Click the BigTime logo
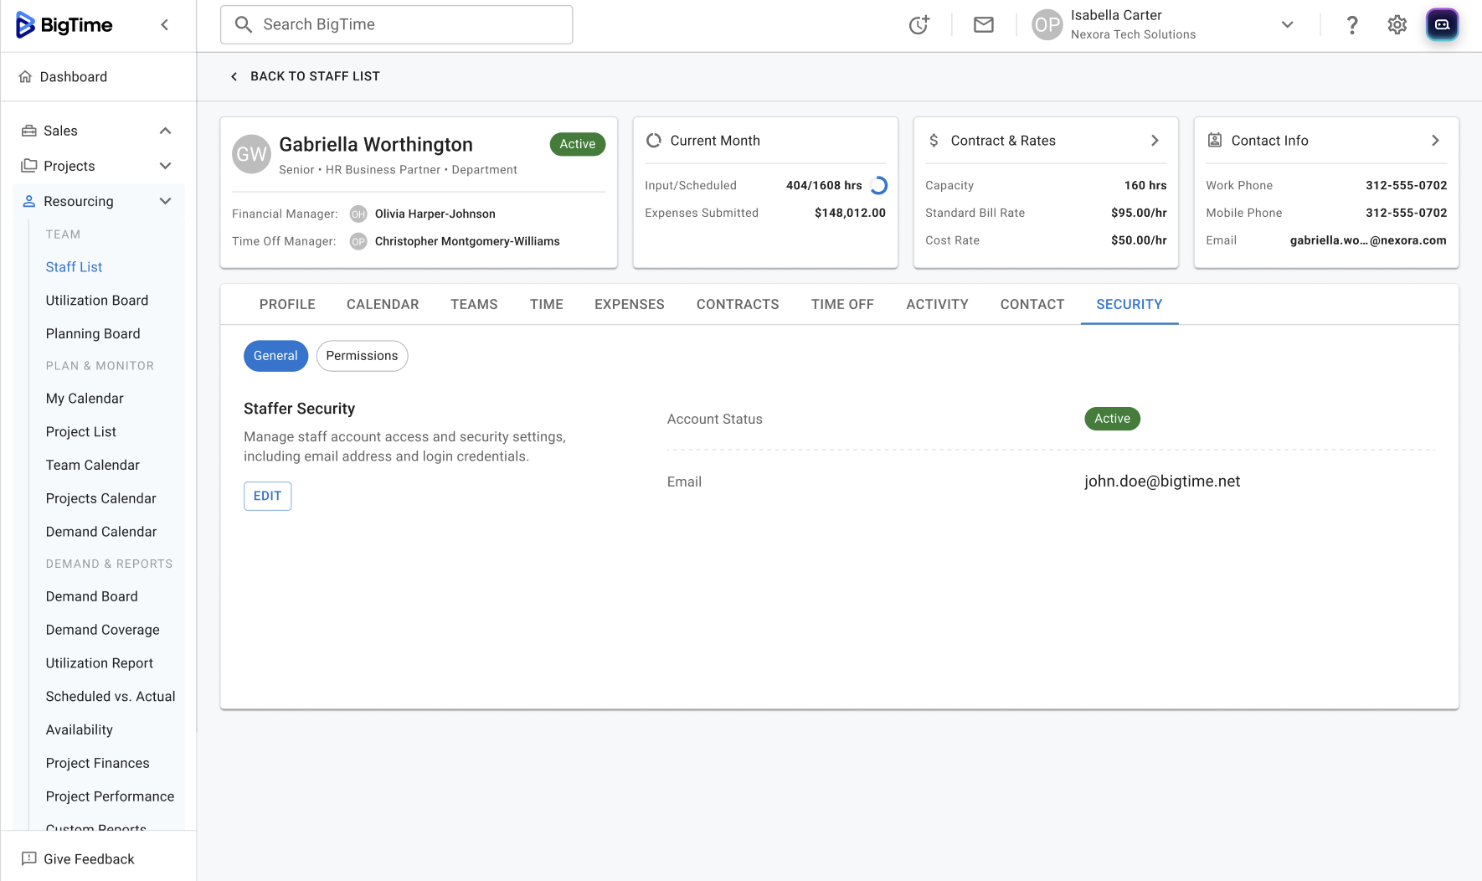1482x881 pixels. 64,25
